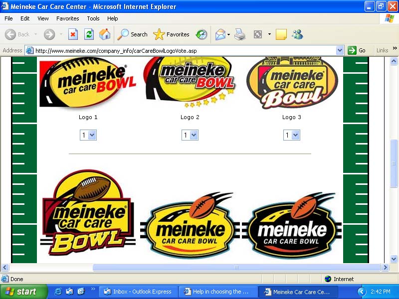The image size is (399, 299).
Task: Open the Mail toolbar button
Action: click(x=220, y=34)
